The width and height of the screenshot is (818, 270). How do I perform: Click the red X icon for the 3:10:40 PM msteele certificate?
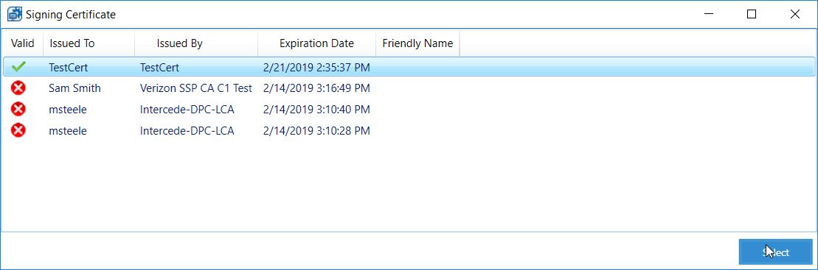pos(18,109)
